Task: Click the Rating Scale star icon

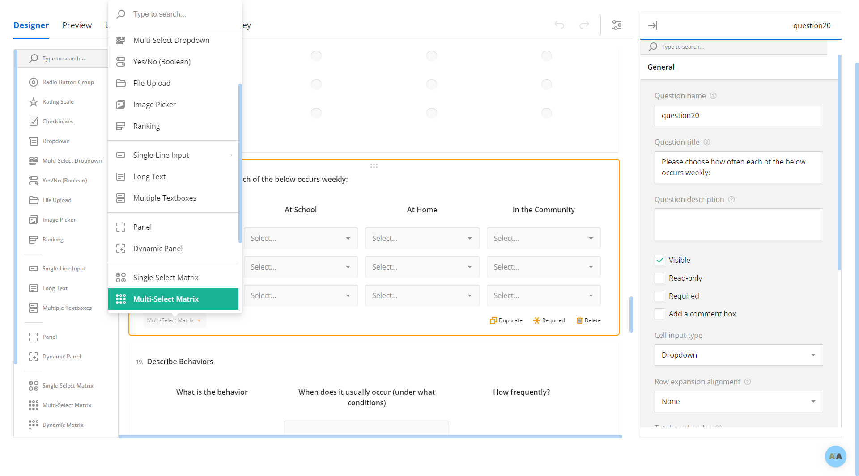Action: click(x=34, y=102)
